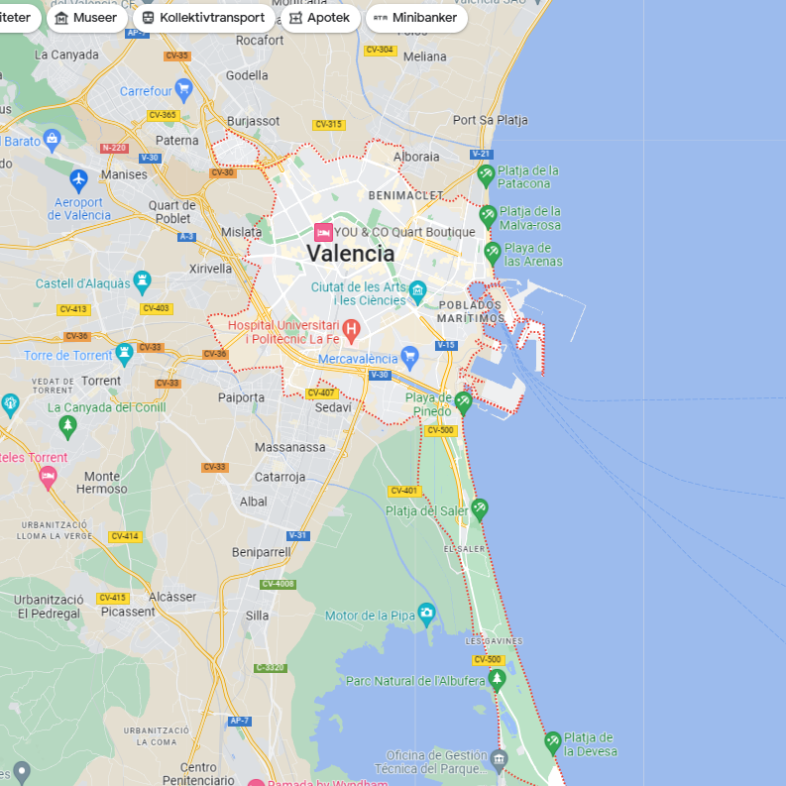Viewport: 786px width, 786px height.
Task: Click the POBLADOS MARÍTIMOS district label
Action: point(471,312)
